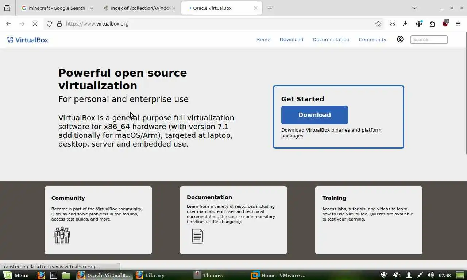The height and width of the screenshot is (280, 467).
Task: Open the Firefox hamburger menu
Action: tap(458, 24)
